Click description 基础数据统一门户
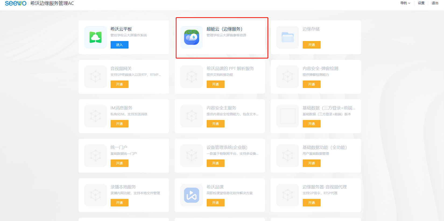This screenshot has width=444, height=221. tap(124, 154)
